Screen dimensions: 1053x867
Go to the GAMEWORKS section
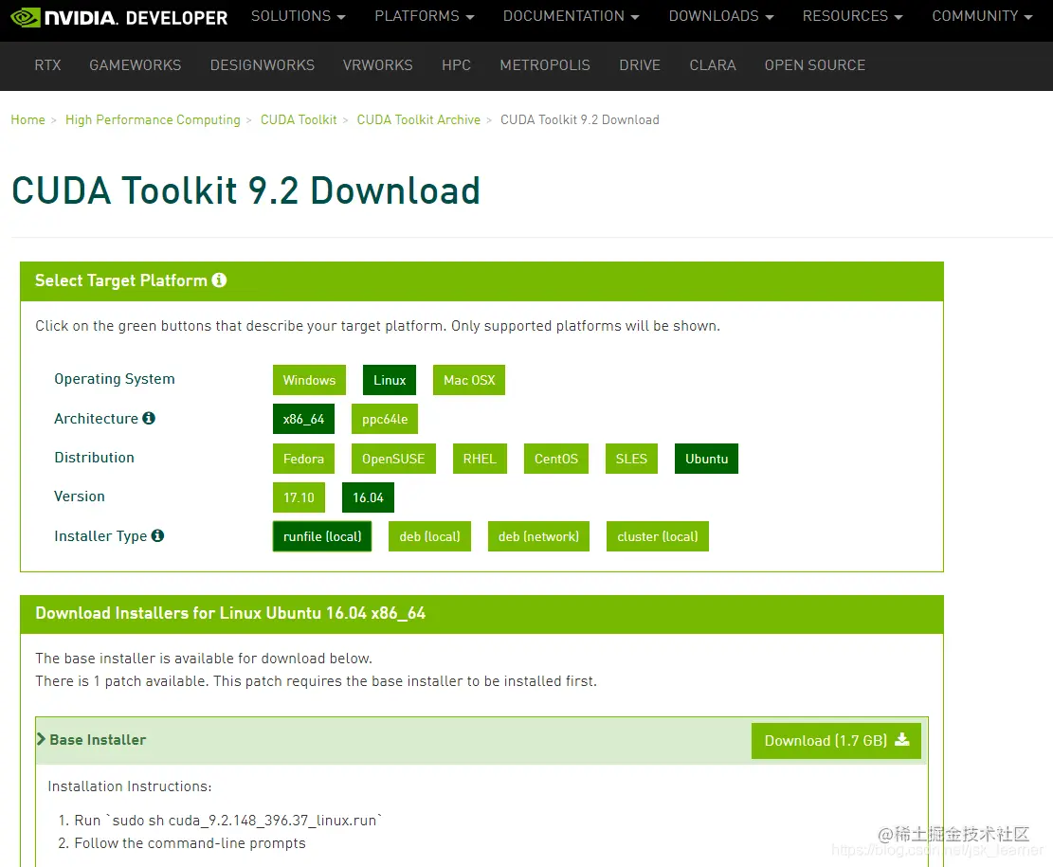tap(136, 65)
